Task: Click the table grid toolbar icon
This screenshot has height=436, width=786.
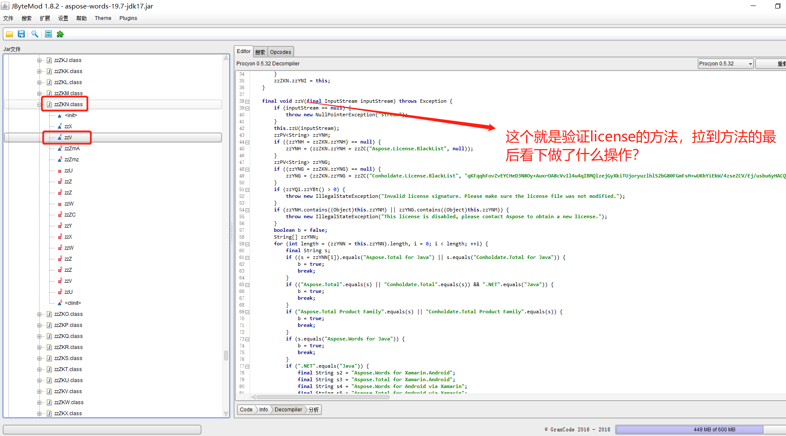Action: coord(48,34)
